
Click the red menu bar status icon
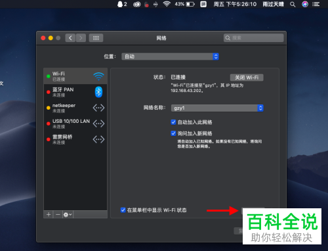click(146, 4)
